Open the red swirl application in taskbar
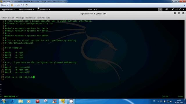This screenshot has width=186, height=104. coord(54,101)
